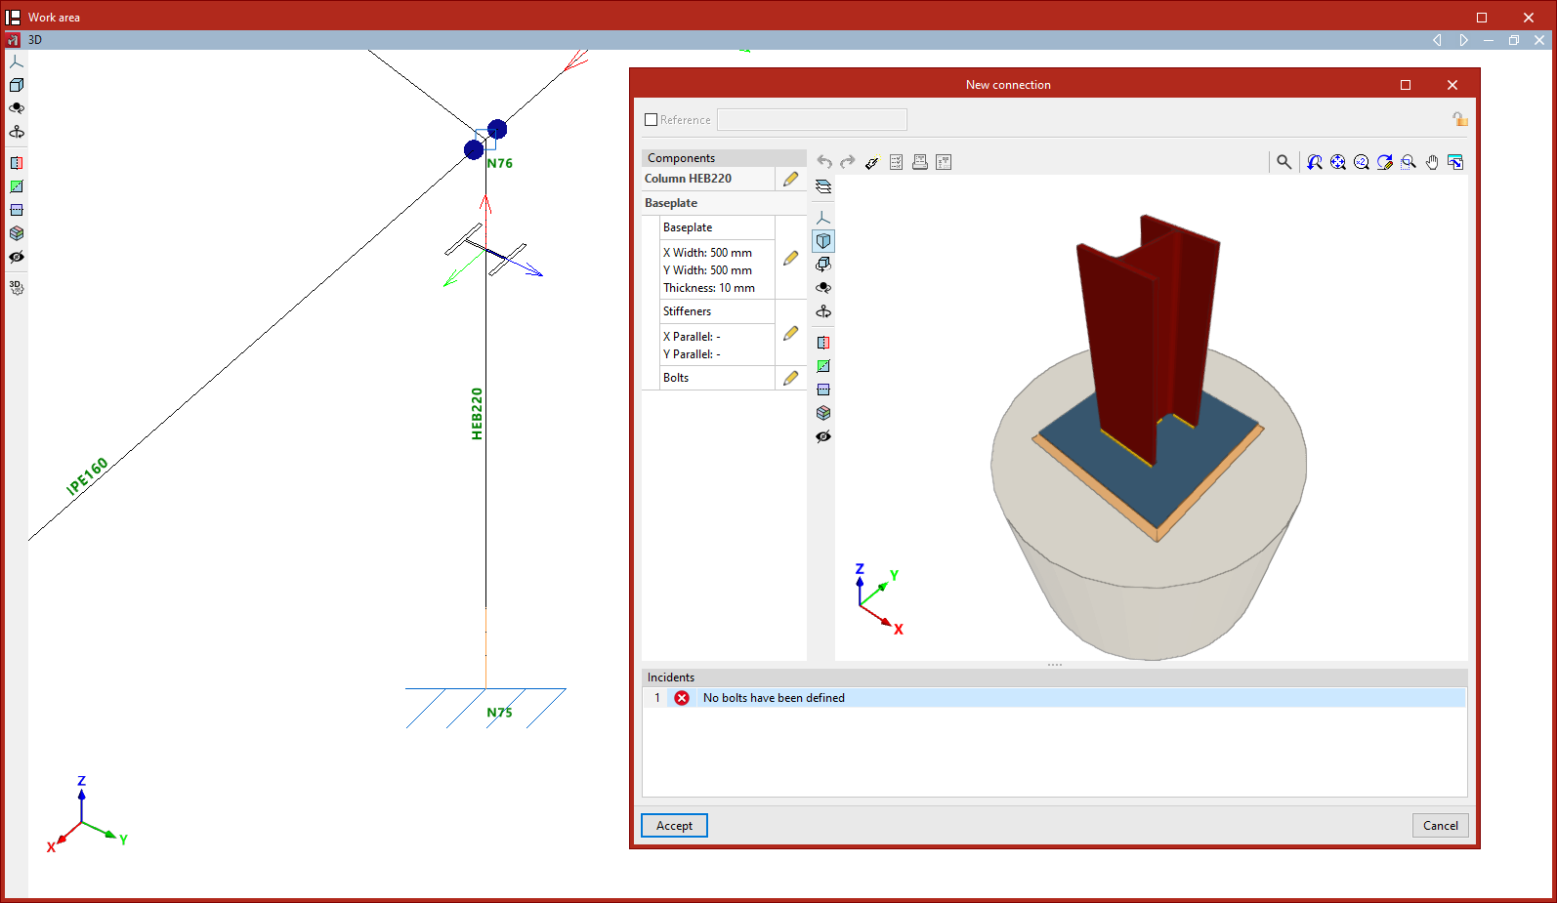The width and height of the screenshot is (1557, 903).
Task: Select the 3D view tab
Action: click(35, 40)
